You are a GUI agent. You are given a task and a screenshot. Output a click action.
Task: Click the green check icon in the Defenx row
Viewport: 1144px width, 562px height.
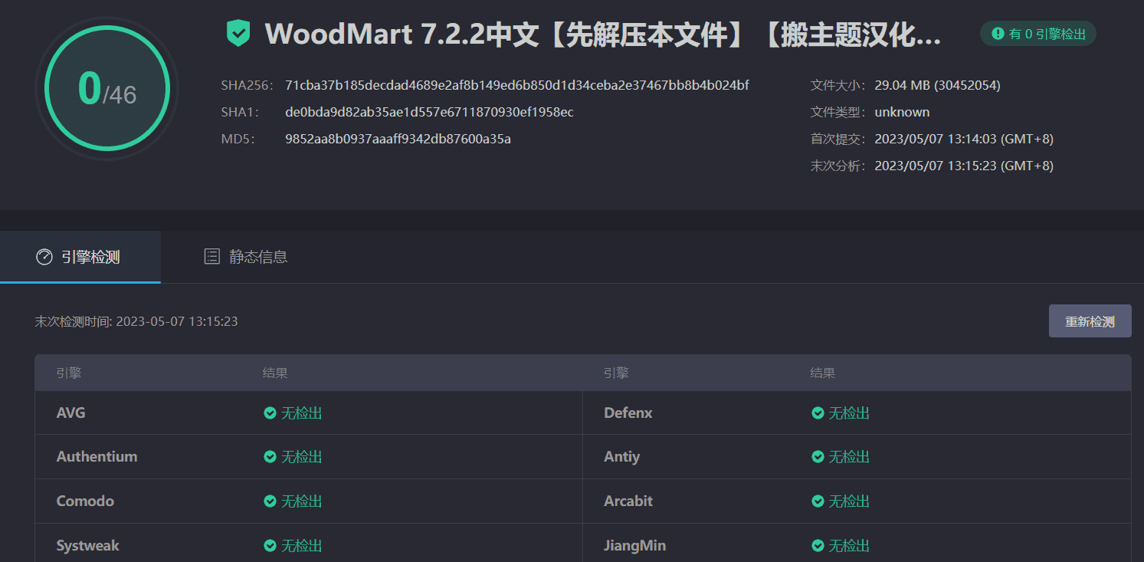818,413
